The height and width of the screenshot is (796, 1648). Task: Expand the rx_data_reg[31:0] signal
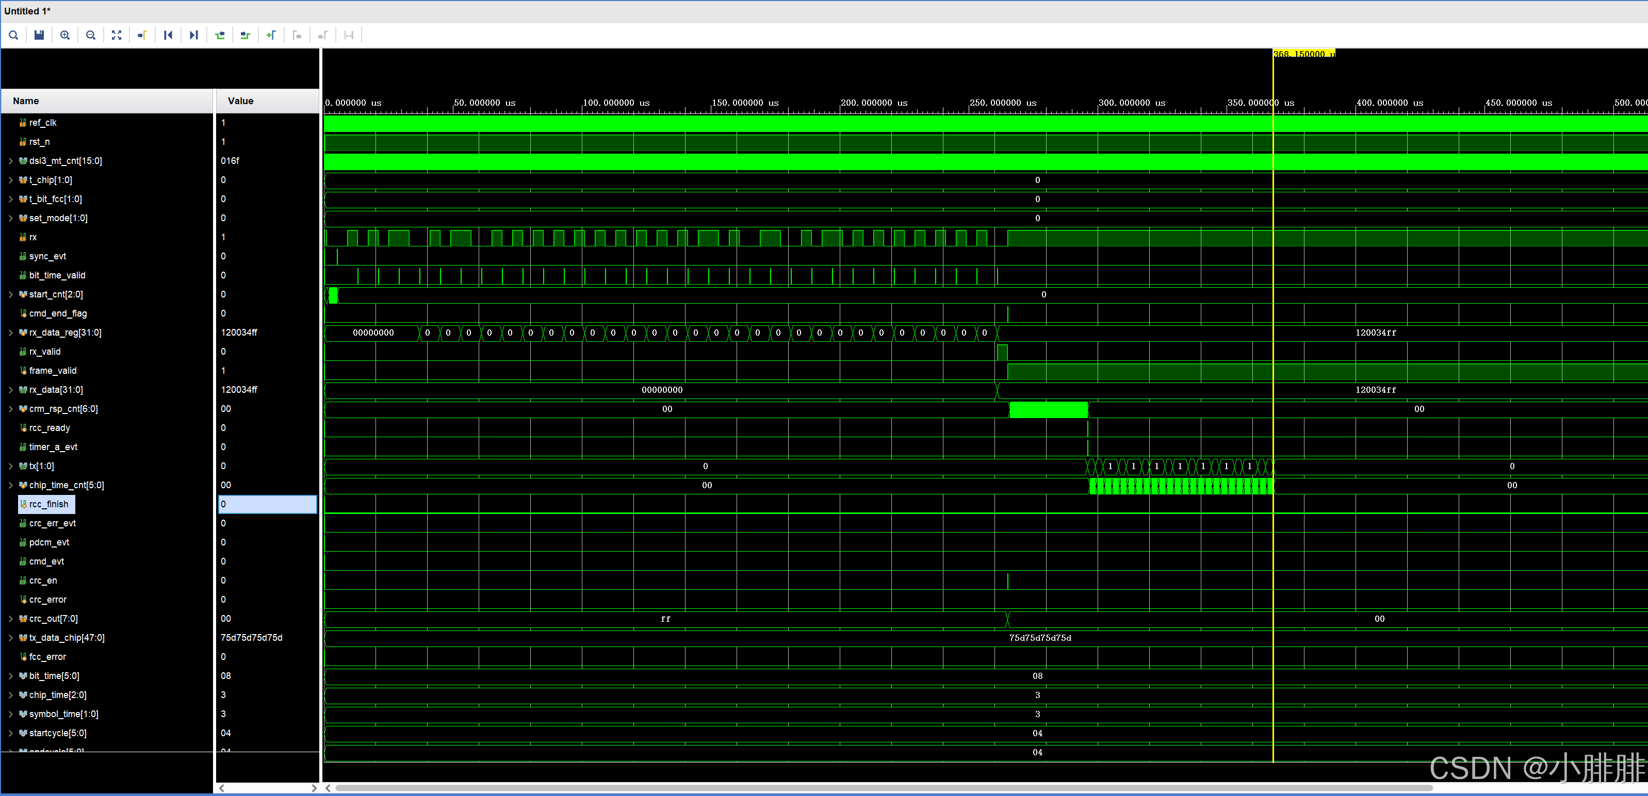point(11,333)
